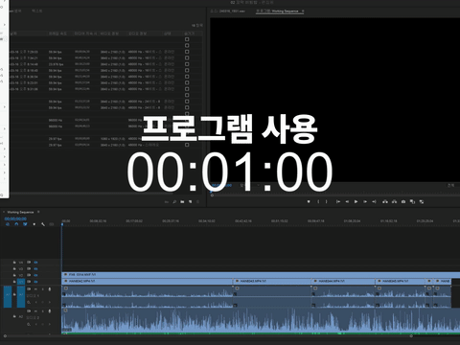The height and width of the screenshot is (345, 460).
Task: Click the Lift button
Action: pos(385,201)
